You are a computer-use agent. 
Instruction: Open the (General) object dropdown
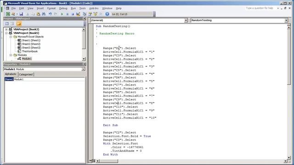tap(186, 20)
